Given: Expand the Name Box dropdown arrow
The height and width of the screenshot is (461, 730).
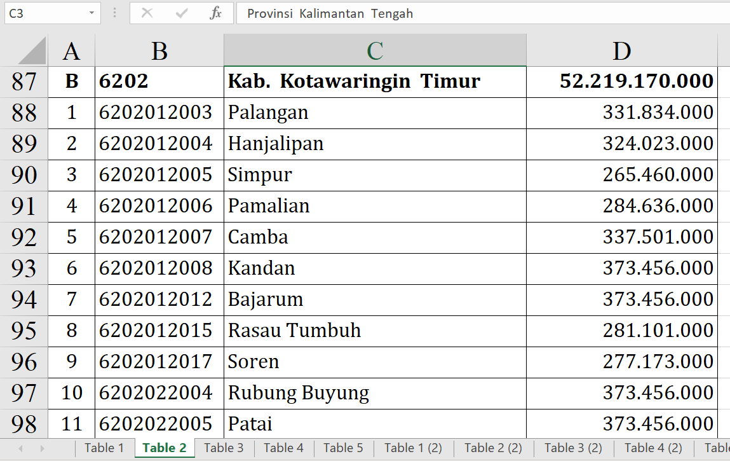Looking at the screenshot, I should (x=92, y=13).
